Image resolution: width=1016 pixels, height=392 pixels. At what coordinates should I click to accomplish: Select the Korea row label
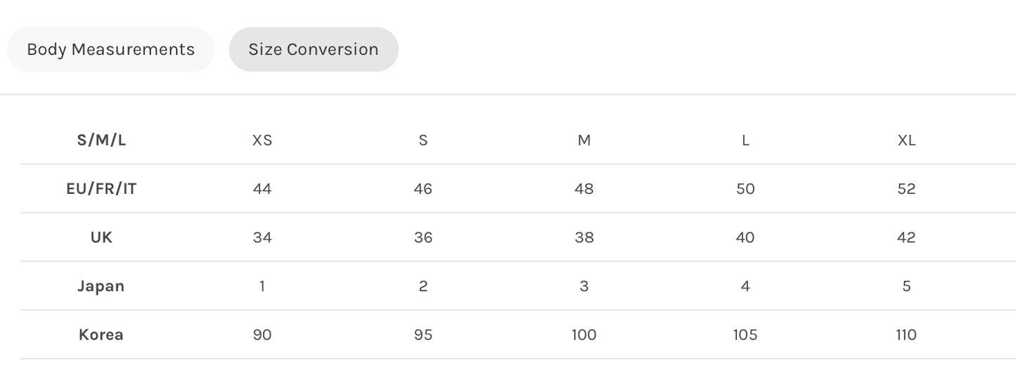point(101,334)
